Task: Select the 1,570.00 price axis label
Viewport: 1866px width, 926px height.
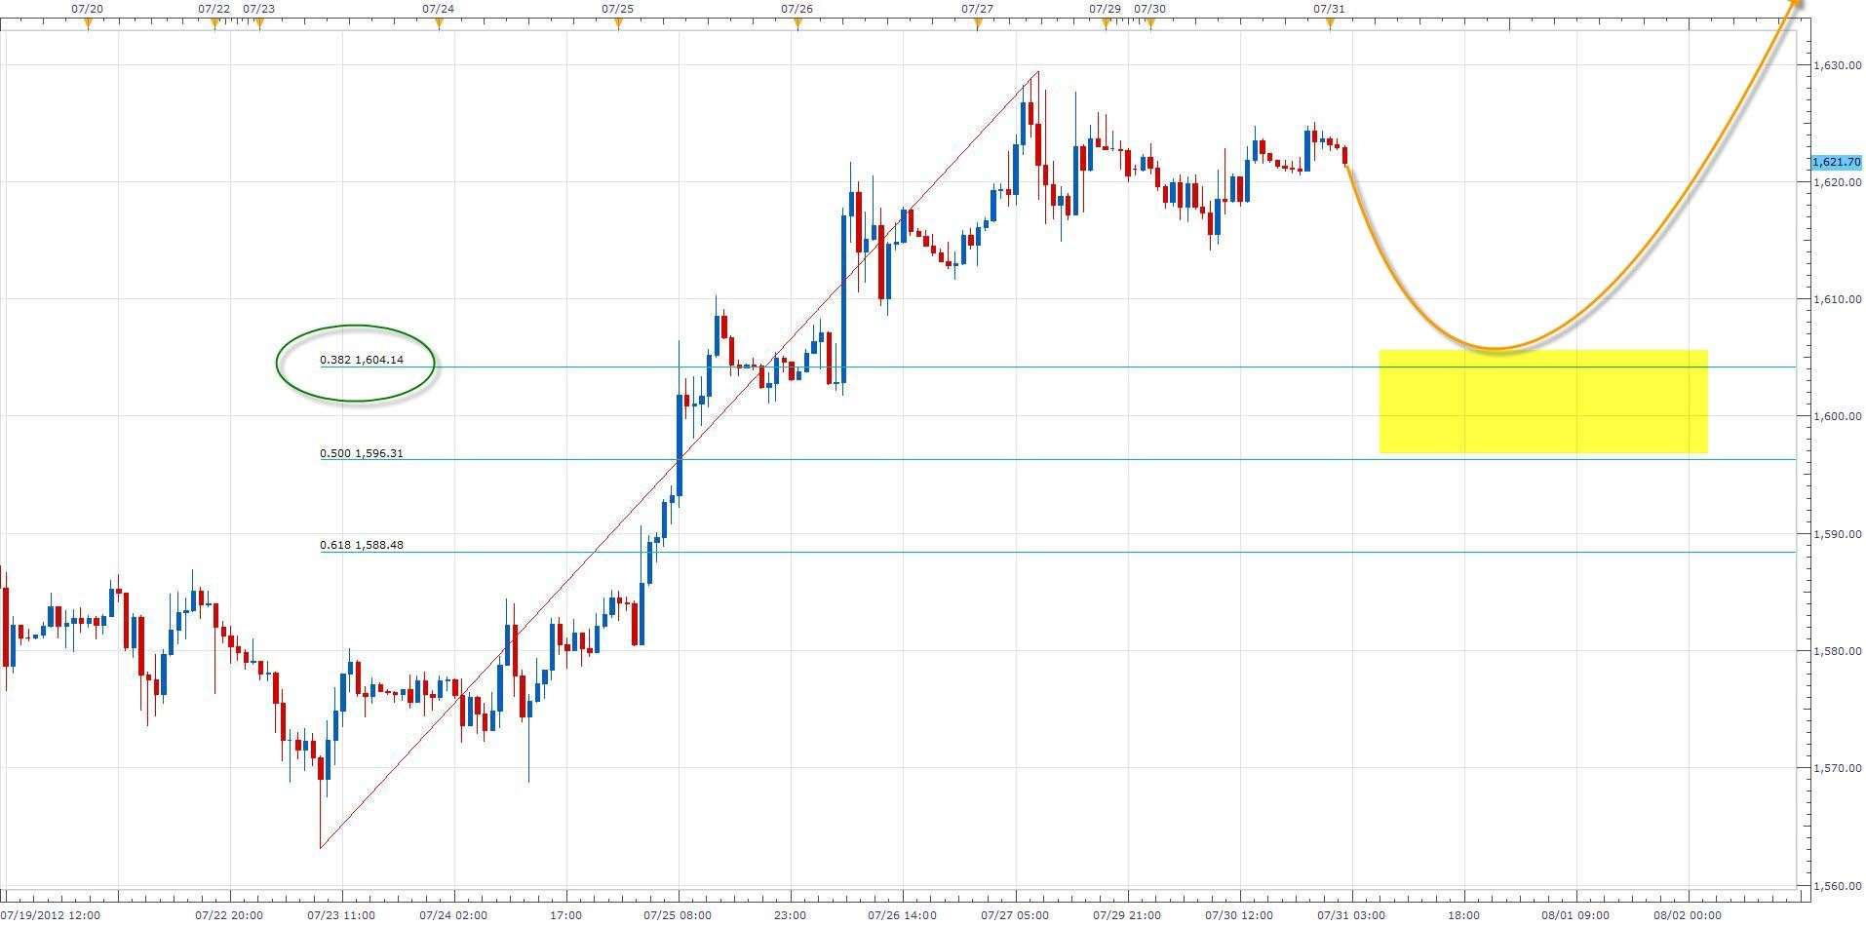Action: click(x=1838, y=768)
